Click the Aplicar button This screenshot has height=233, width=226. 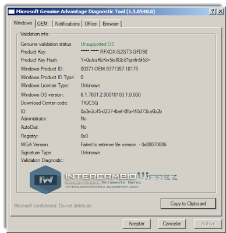(208, 224)
